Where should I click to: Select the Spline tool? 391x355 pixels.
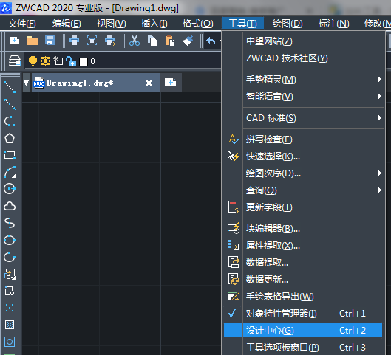click(10, 223)
